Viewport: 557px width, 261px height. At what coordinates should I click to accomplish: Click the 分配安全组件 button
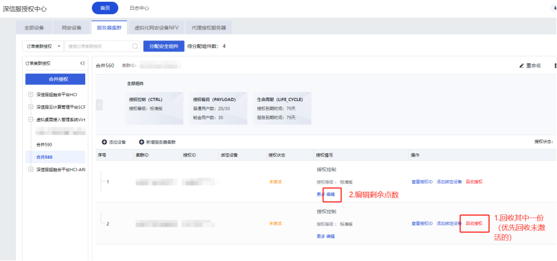tap(163, 46)
